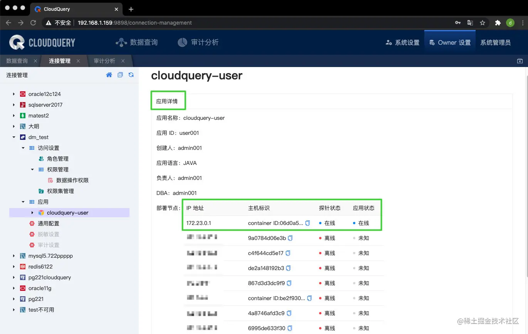Click the home icon in 连接管理 panel

(109, 75)
